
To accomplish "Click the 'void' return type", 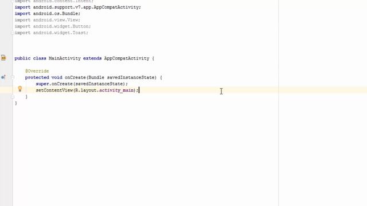I will tap(57, 78).
